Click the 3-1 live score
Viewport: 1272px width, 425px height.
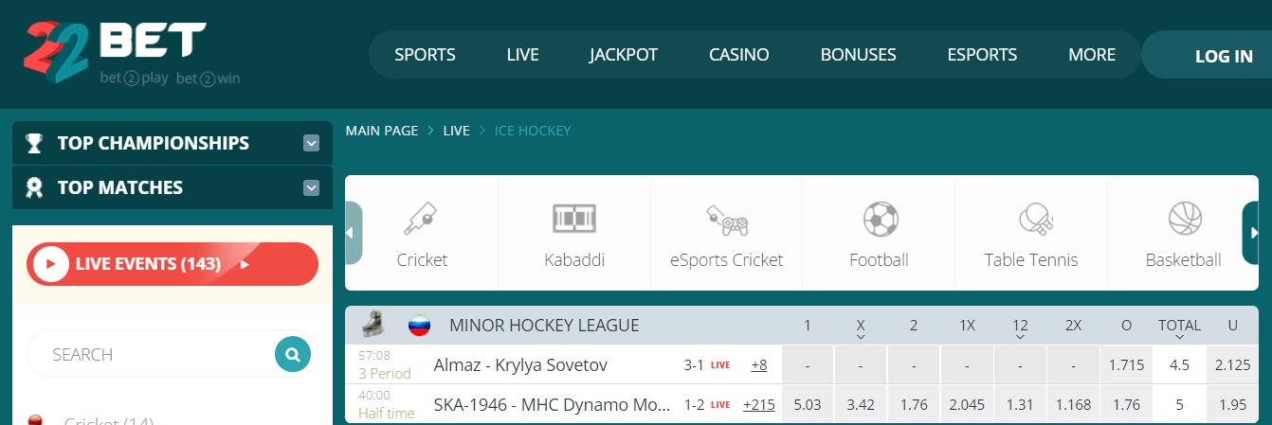click(x=695, y=365)
